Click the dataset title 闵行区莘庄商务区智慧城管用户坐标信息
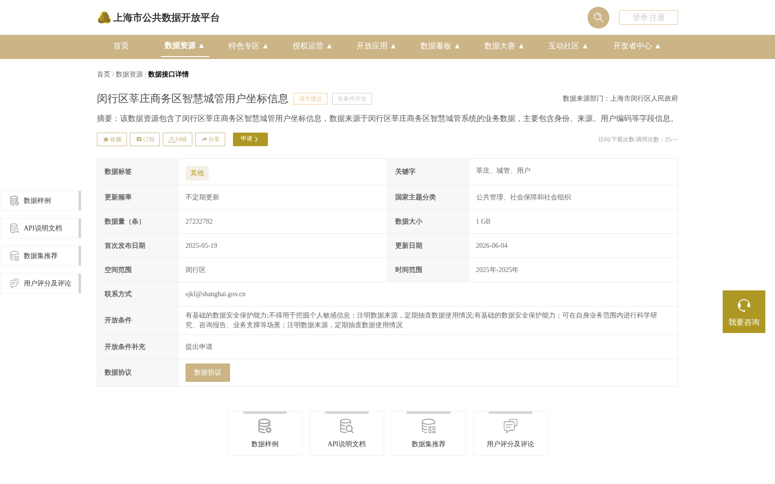The height and width of the screenshot is (484, 775). click(193, 99)
